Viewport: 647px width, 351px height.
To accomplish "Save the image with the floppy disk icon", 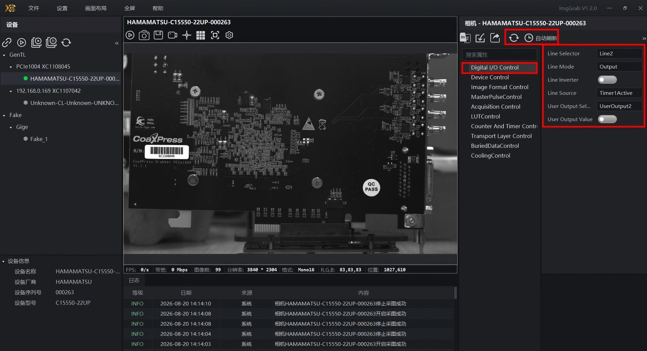I will point(158,35).
